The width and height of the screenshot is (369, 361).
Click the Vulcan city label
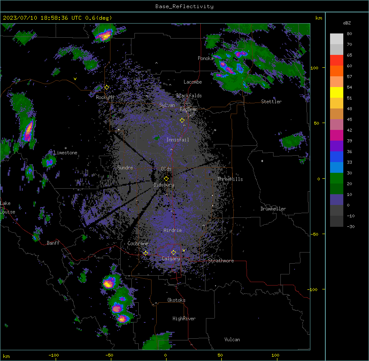(232, 340)
